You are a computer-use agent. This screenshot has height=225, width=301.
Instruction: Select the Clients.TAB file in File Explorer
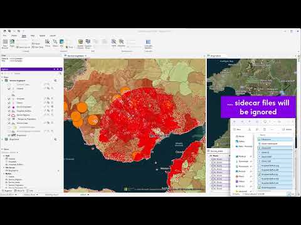(x=275, y=161)
